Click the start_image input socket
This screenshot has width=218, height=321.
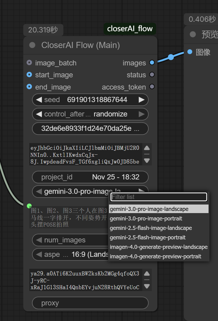(29, 75)
